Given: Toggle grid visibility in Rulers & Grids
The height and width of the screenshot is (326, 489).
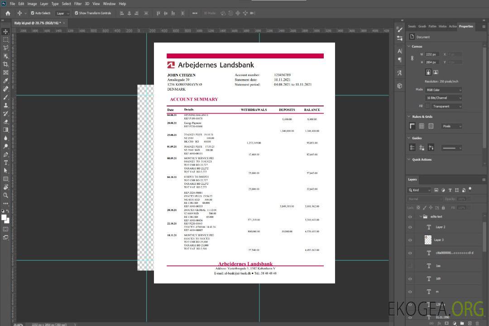Looking at the screenshot, I should point(422,126).
